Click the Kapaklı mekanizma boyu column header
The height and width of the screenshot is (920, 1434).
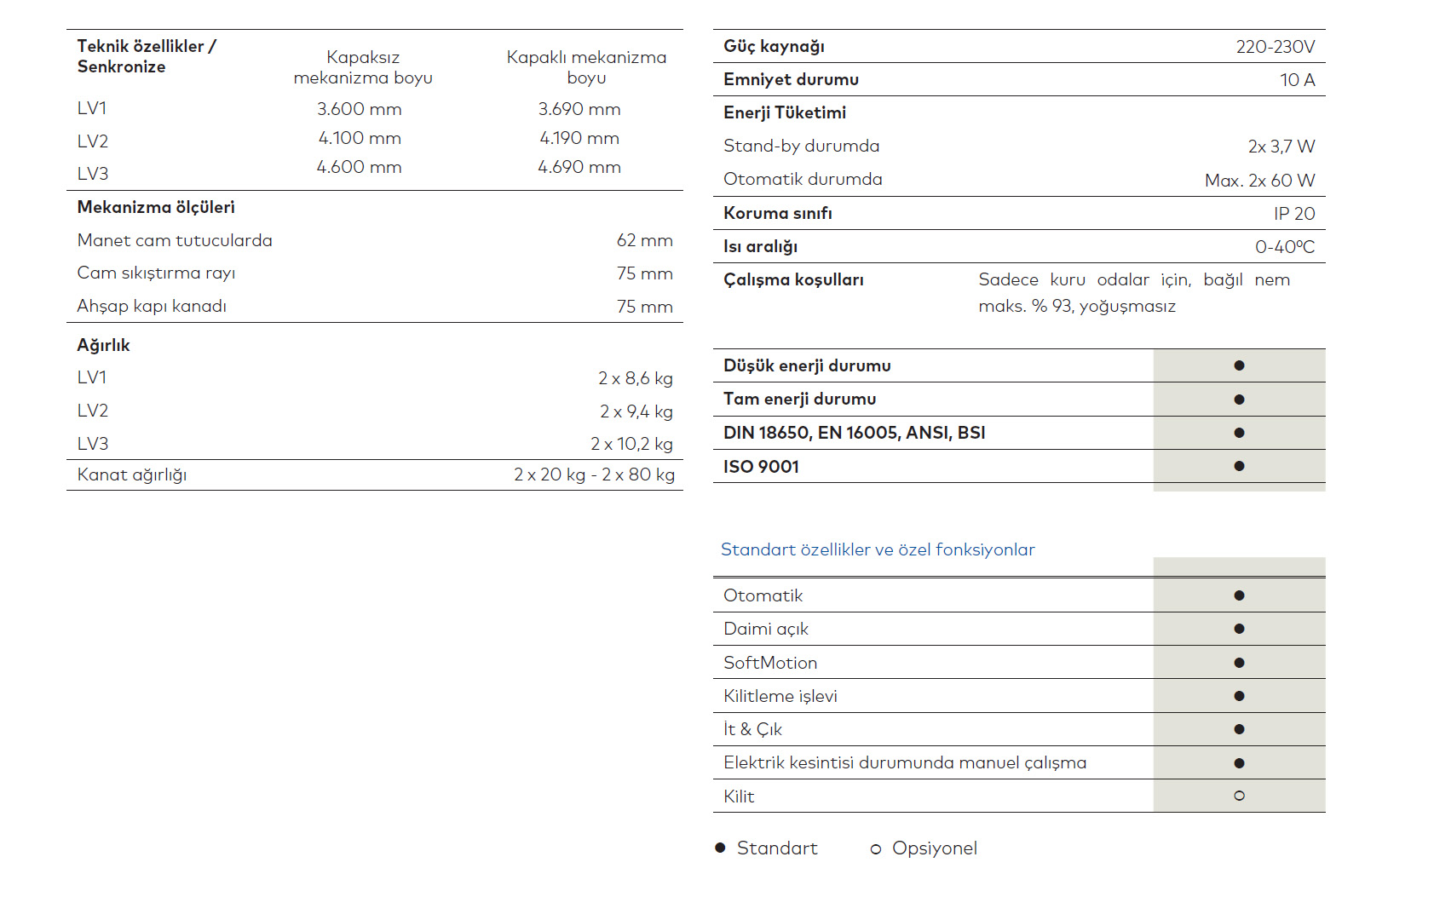586,67
